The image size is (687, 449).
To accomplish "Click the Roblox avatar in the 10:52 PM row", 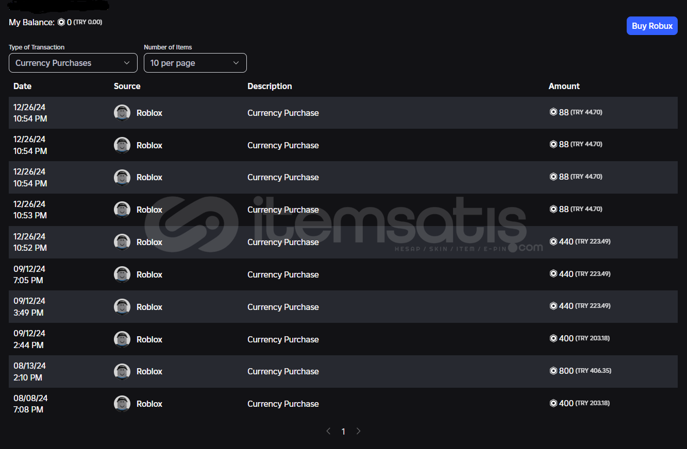I will (122, 242).
